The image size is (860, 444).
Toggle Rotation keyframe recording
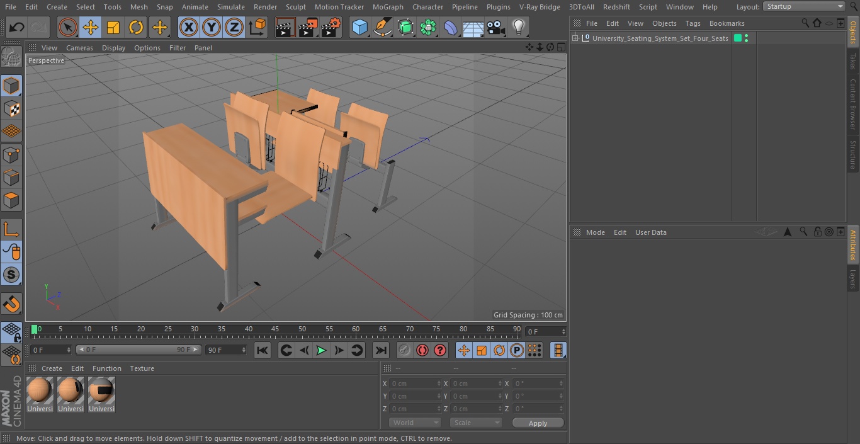[x=499, y=350]
